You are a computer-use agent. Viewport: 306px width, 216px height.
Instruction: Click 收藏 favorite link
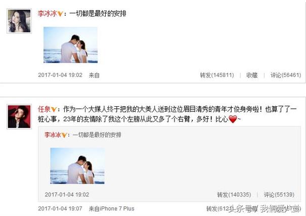[252, 75]
